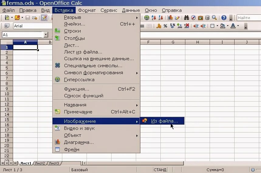Image resolution: width=261 pixels, height=173 pixels.
Task: Click the Background Color paint bucket
Action: pyautogui.click(x=222, y=26)
